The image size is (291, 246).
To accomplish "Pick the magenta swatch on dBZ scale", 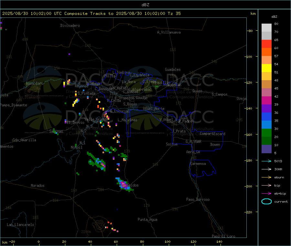I will pos(266,100).
